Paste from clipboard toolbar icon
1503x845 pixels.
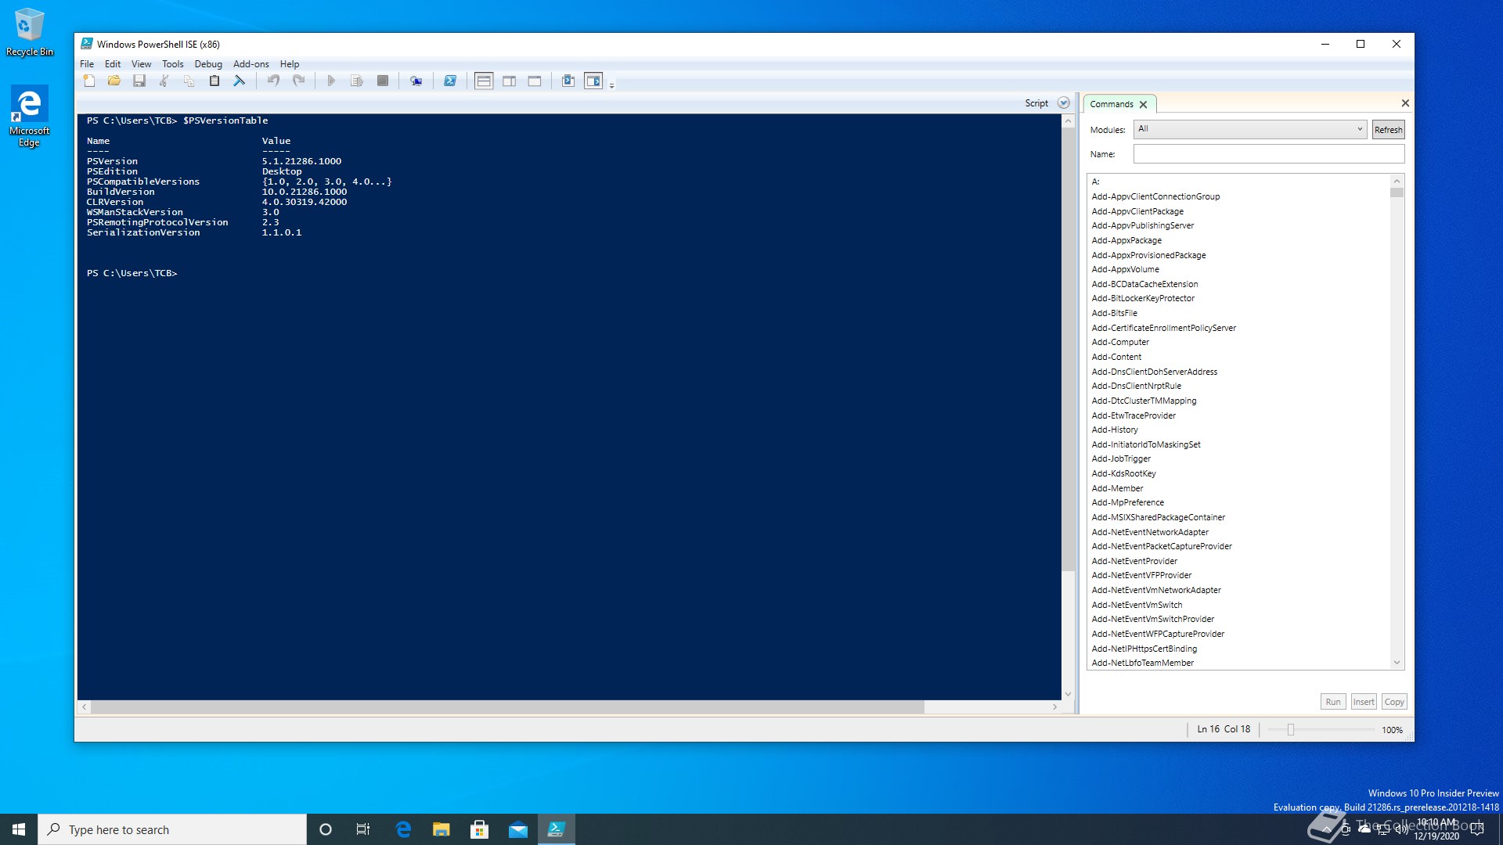point(214,81)
